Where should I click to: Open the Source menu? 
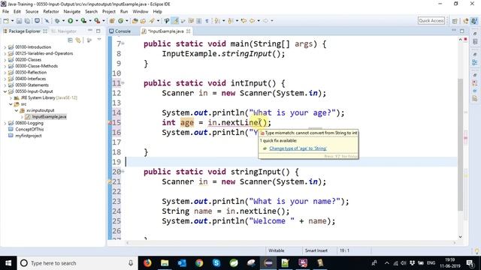coord(32,12)
